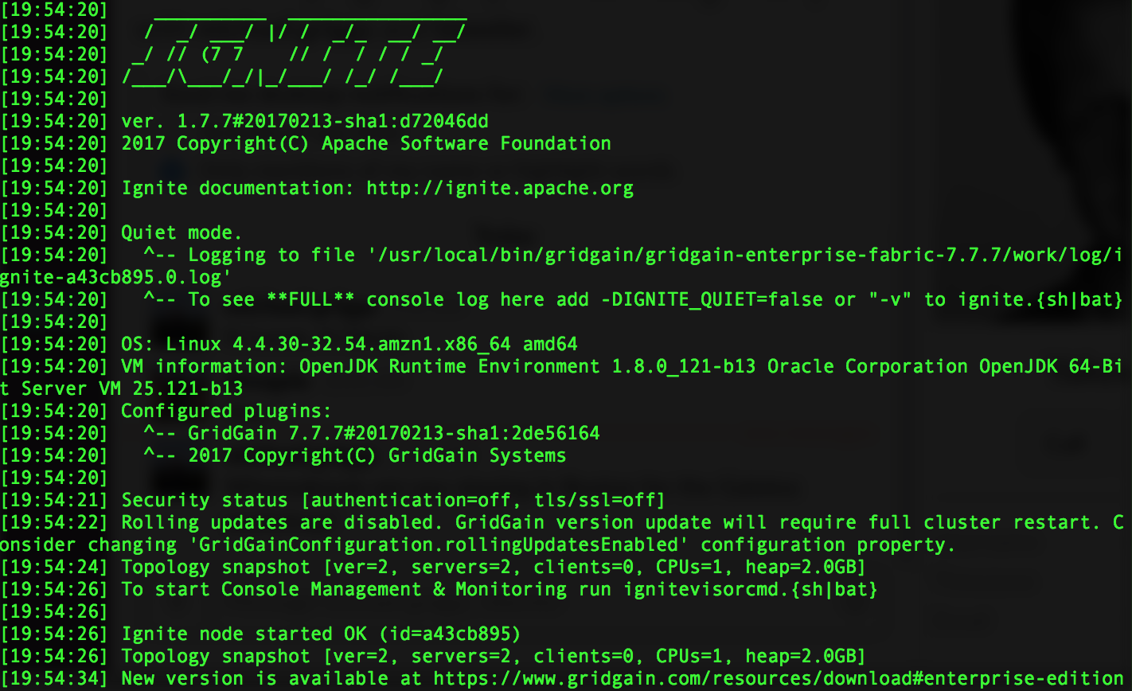Click the OS Linux 4.4.30 kernel info line

(x=349, y=345)
